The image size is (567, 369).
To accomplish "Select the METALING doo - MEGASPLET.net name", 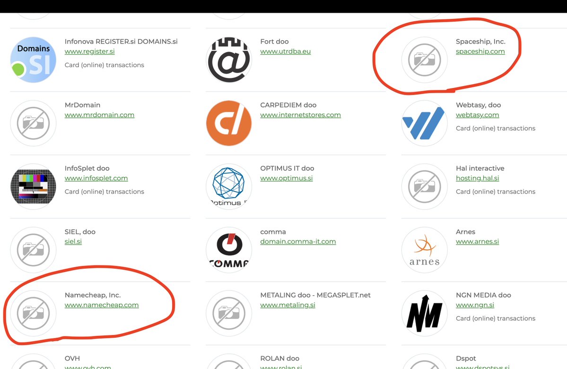I will pos(315,295).
